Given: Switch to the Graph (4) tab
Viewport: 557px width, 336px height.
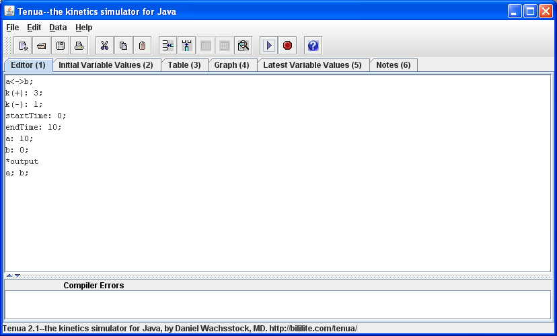Looking at the screenshot, I should point(231,65).
